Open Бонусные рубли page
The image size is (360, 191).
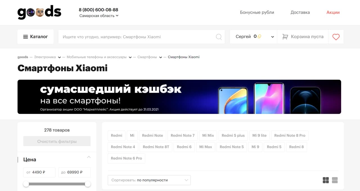click(257, 12)
